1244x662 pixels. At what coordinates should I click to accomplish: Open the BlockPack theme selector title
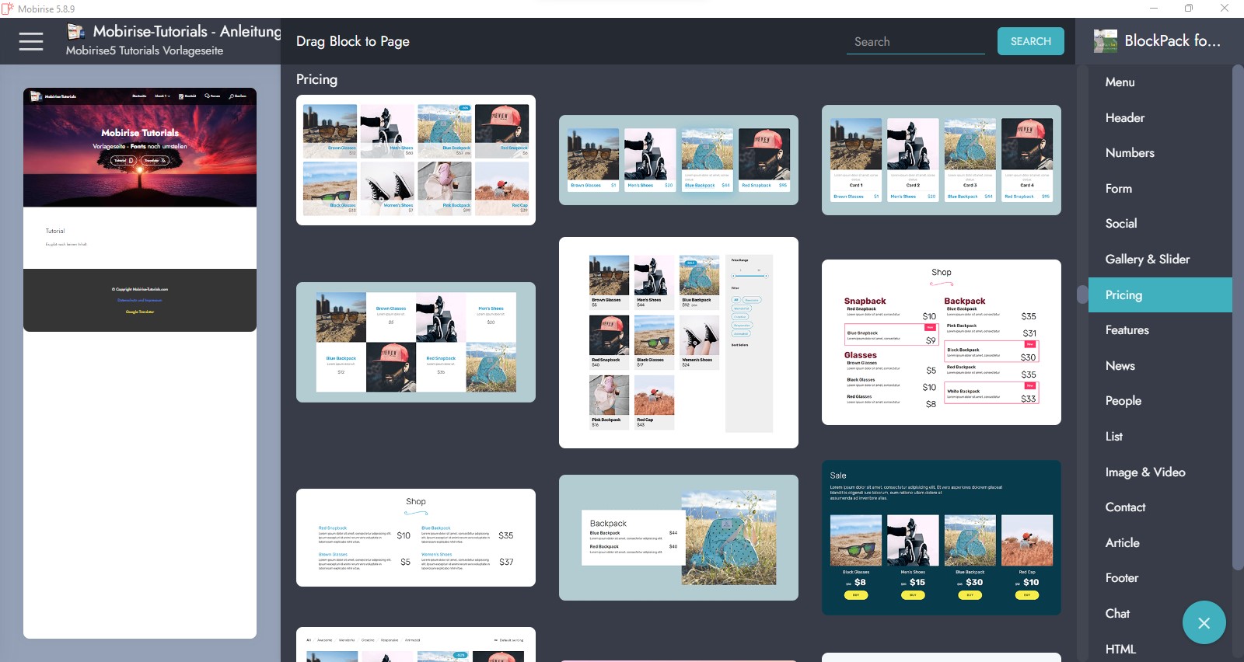1172,41
